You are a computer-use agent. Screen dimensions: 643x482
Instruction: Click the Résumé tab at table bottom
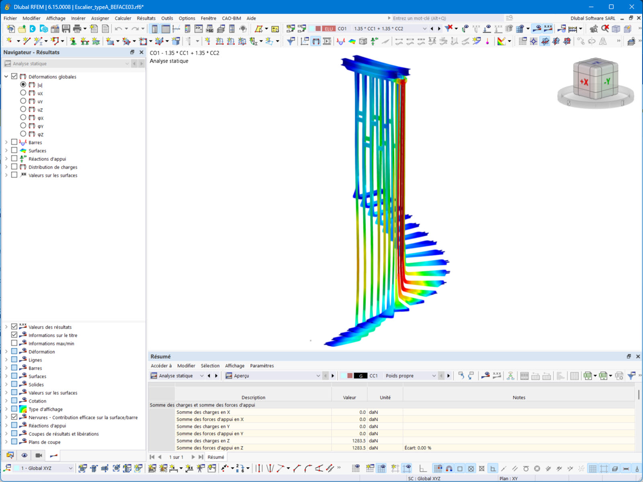[216, 457]
